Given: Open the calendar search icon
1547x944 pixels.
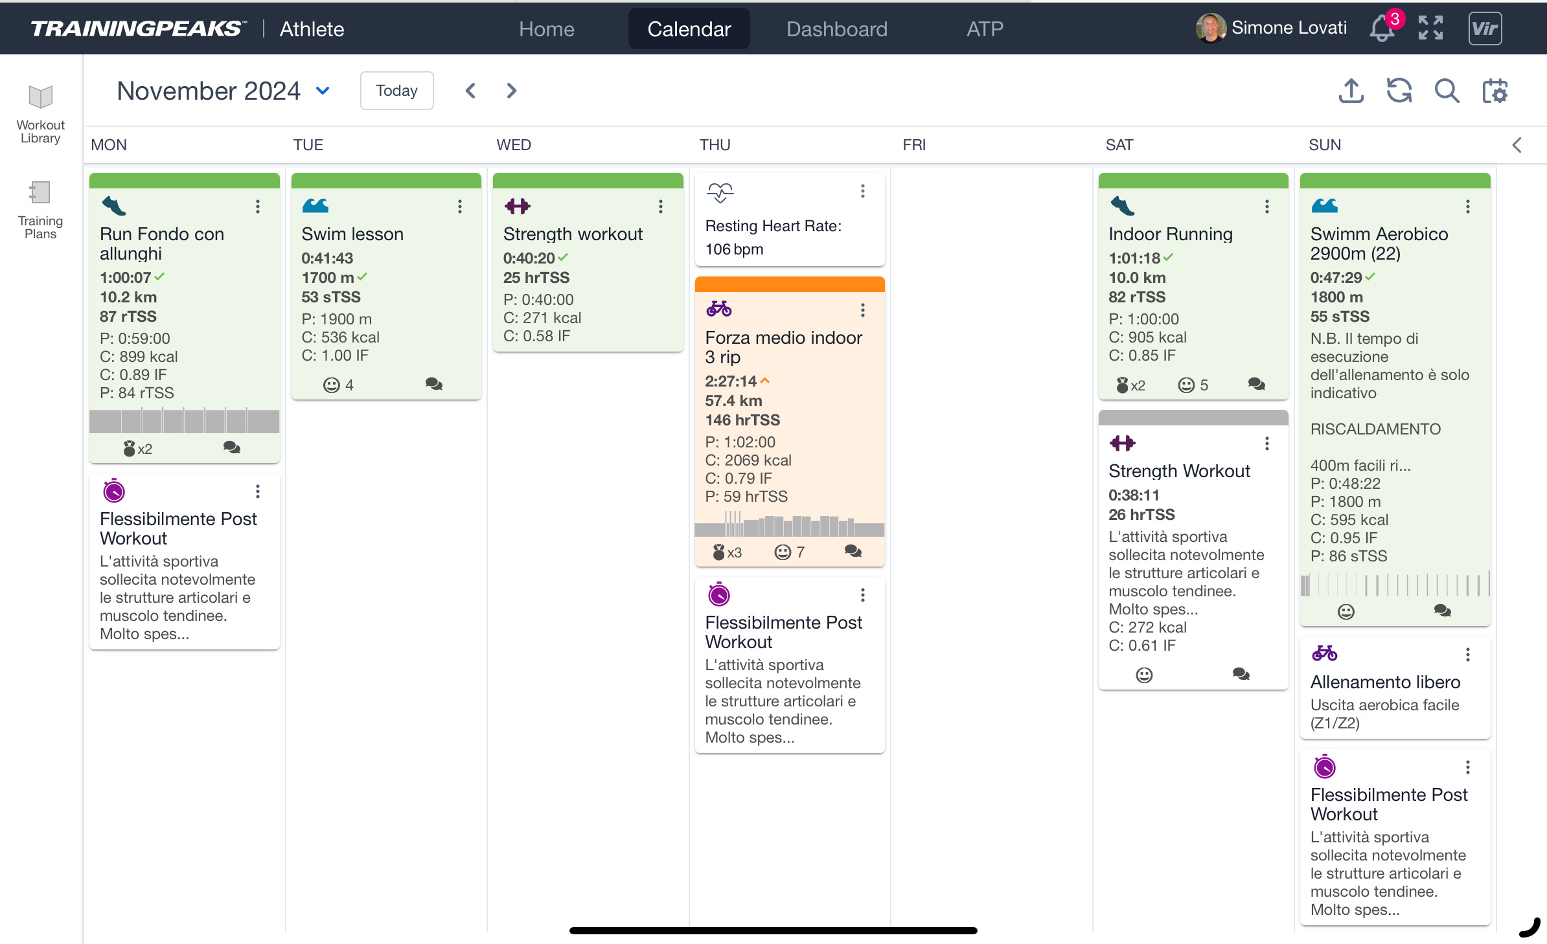Looking at the screenshot, I should [1447, 91].
